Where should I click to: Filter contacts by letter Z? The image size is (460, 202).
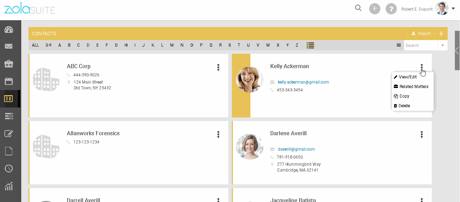[x=297, y=45]
